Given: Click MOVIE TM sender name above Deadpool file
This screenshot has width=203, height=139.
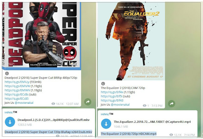Looking at the screenshot, I should (x=11, y=112).
